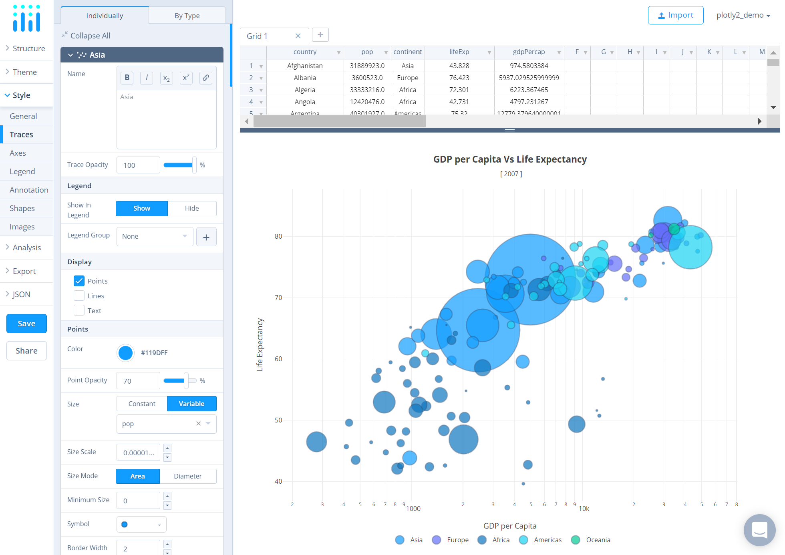
Task: Open the General style panel
Action: [x=26, y=116]
